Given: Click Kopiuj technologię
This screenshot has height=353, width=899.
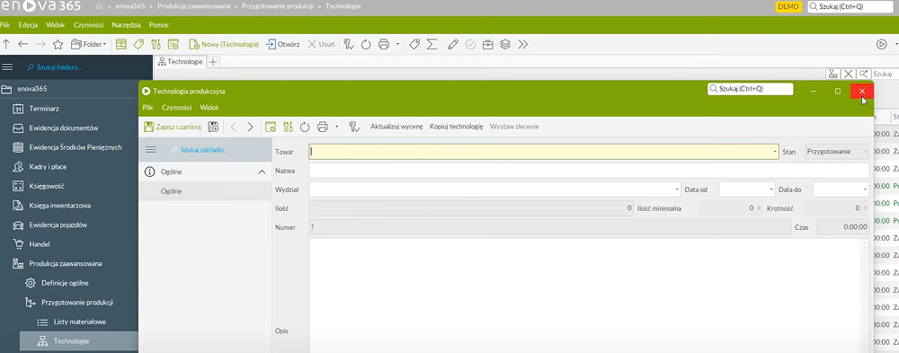Looking at the screenshot, I should [457, 127].
